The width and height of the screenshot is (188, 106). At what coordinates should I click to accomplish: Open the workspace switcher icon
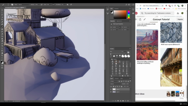click(129, 5)
